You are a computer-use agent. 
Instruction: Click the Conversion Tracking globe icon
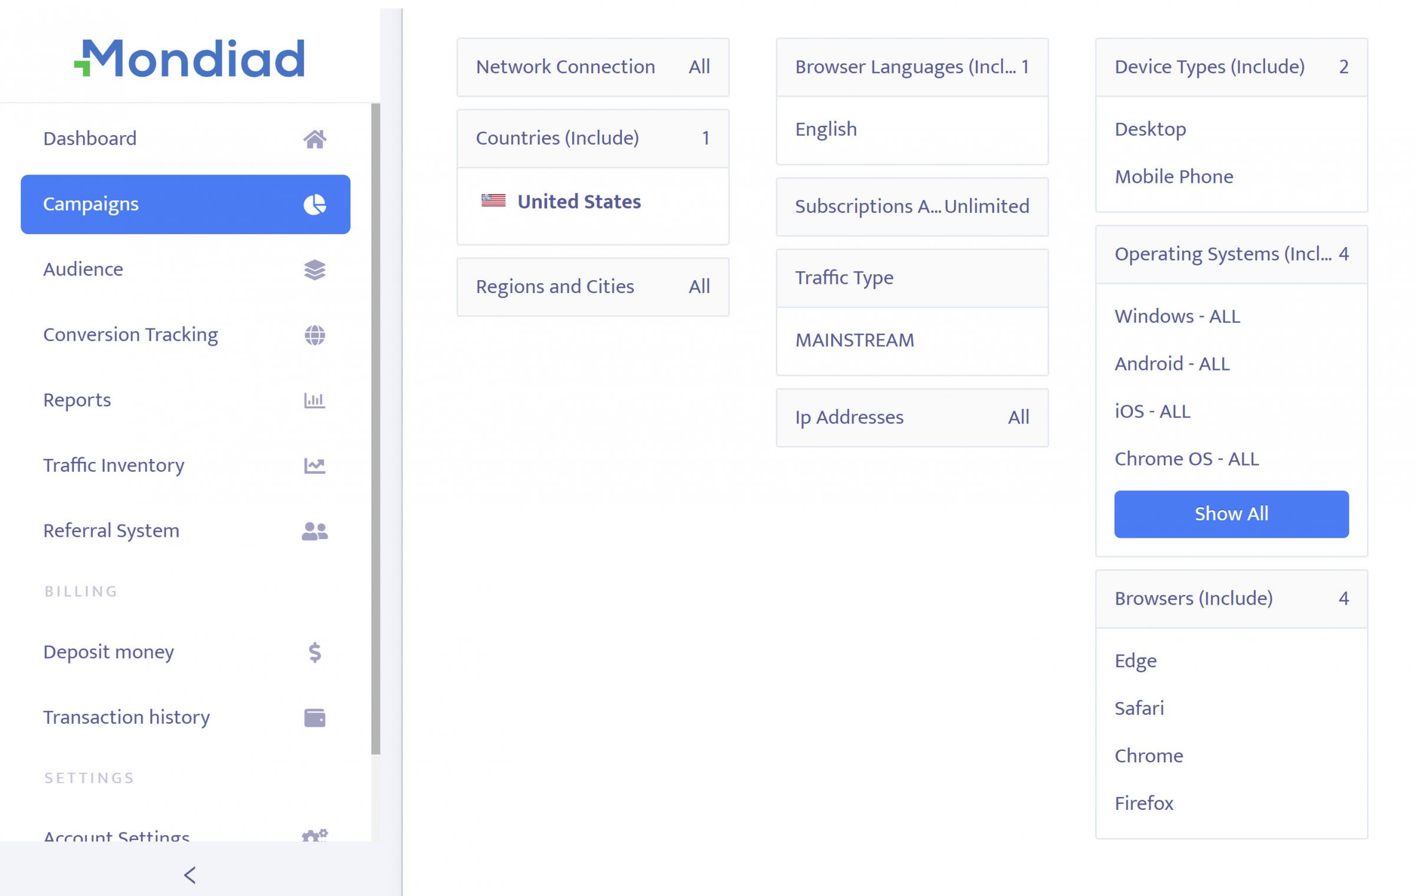point(314,335)
